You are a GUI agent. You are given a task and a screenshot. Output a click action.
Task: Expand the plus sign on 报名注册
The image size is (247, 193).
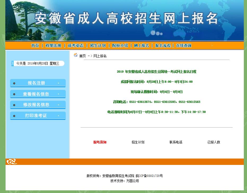coord(59,83)
